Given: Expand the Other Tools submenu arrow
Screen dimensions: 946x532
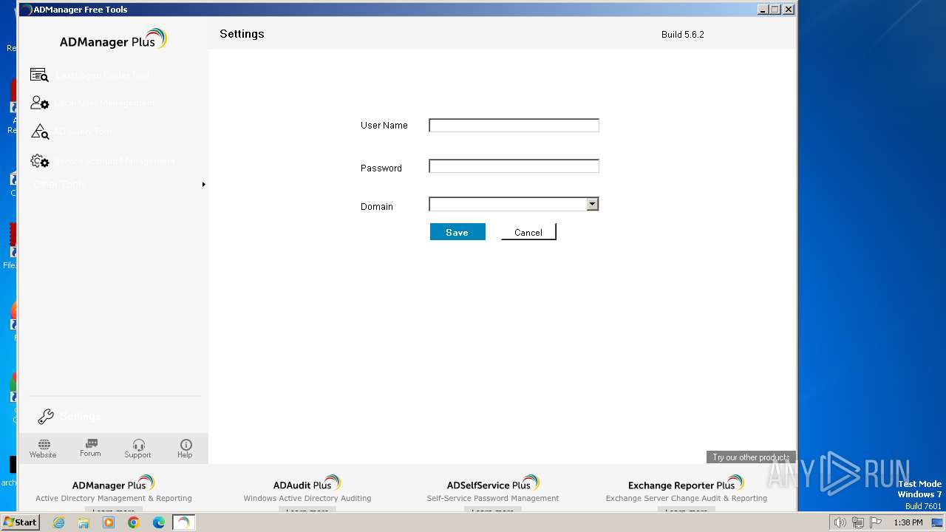Looking at the screenshot, I should 203,184.
